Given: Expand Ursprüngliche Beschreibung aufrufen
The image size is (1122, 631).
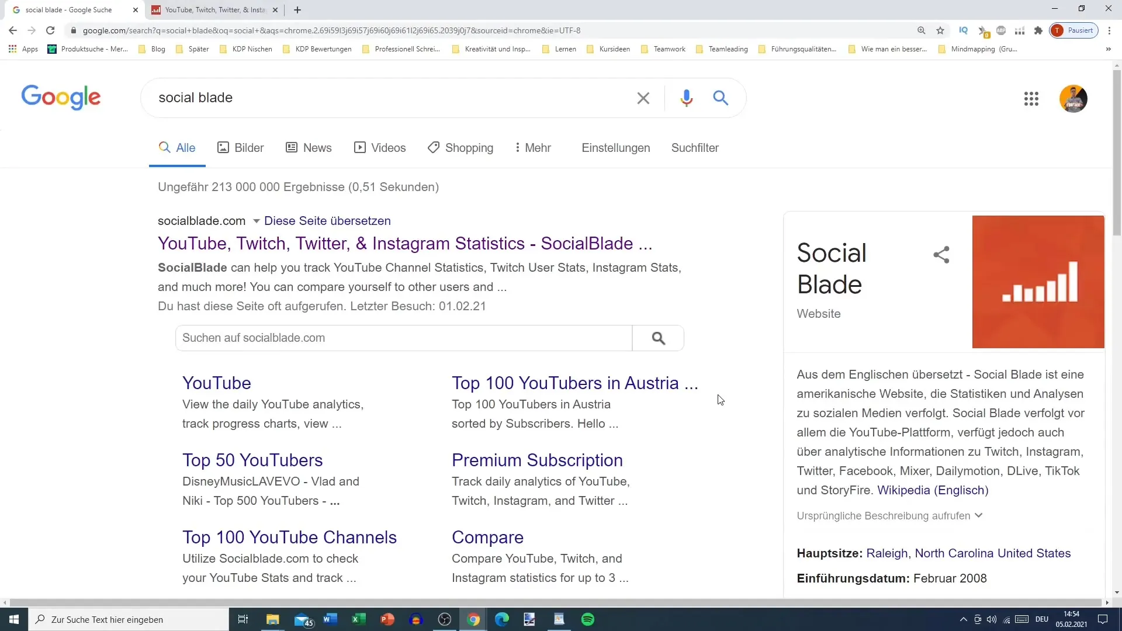Looking at the screenshot, I should 889,516.
